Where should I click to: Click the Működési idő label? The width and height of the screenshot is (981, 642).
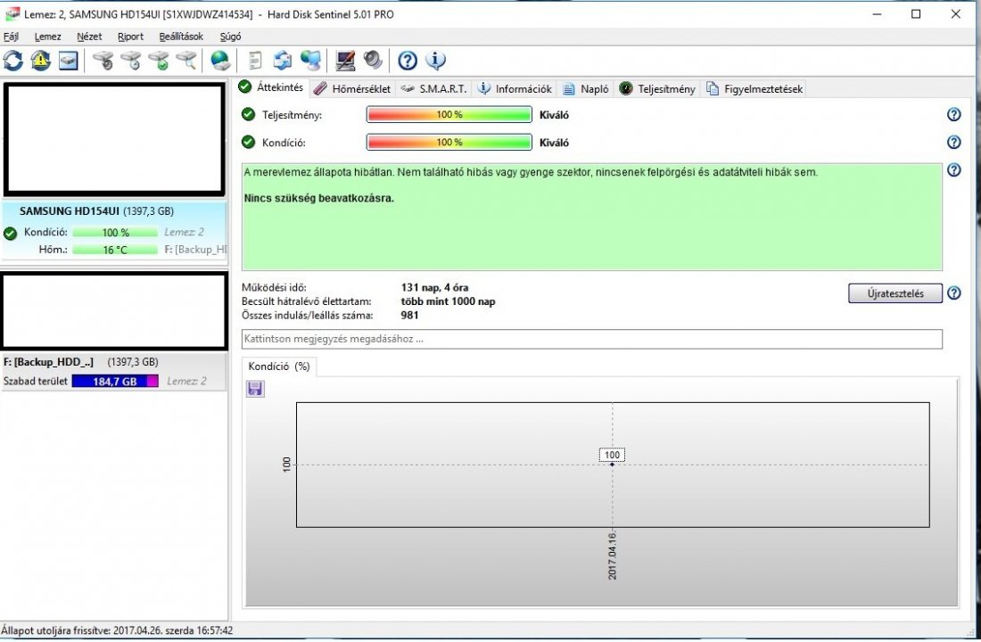(274, 287)
